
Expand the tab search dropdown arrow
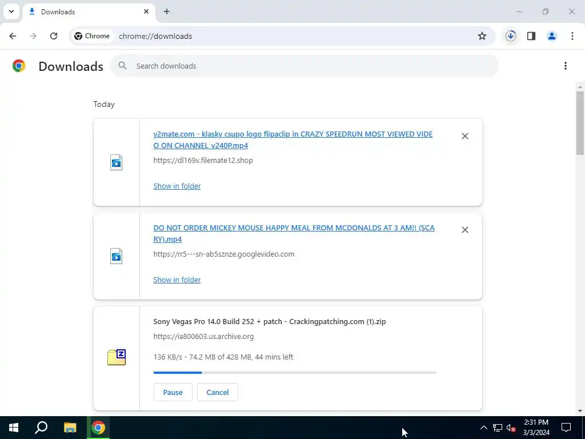pyautogui.click(x=11, y=11)
